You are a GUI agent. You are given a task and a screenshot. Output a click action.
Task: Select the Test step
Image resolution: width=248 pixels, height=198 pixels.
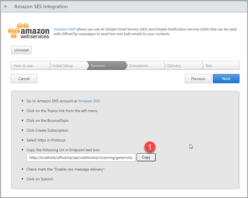221,66
